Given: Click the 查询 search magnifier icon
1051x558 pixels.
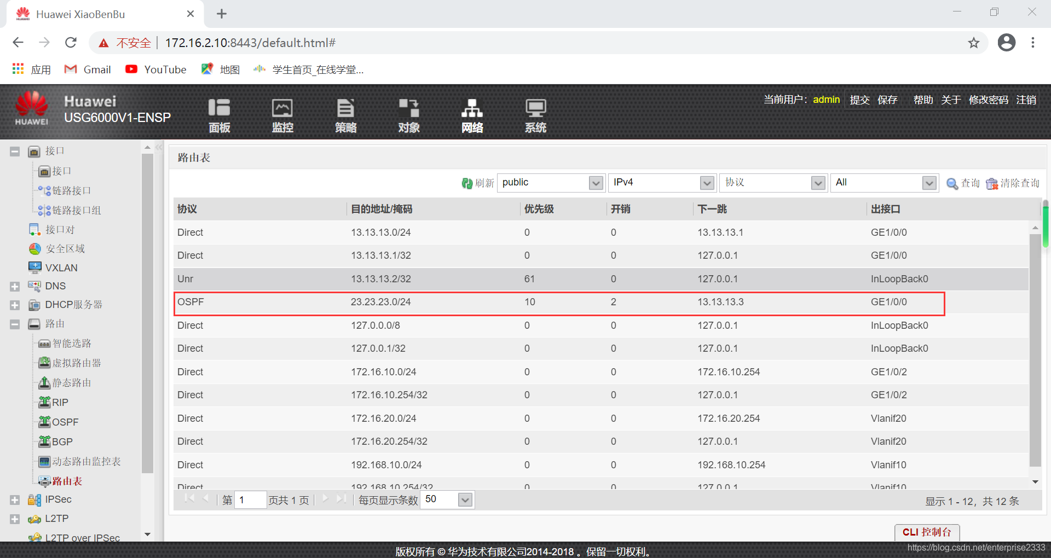Looking at the screenshot, I should click(952, 184).
